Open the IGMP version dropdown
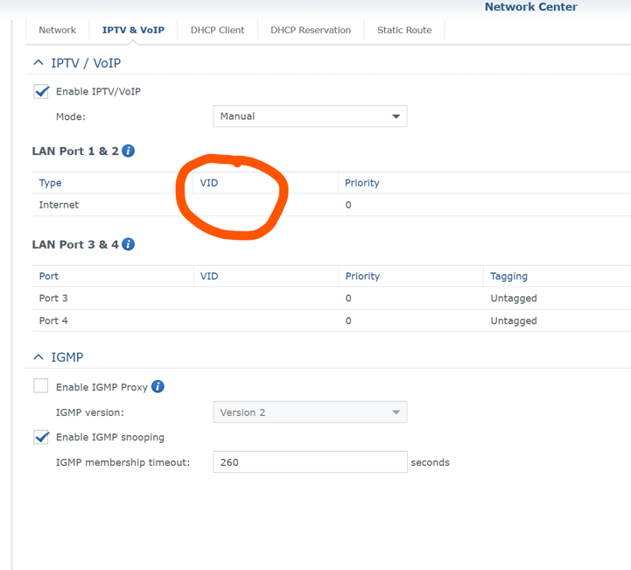Screen dimensions: 631x570 click(x=310, y=412)
